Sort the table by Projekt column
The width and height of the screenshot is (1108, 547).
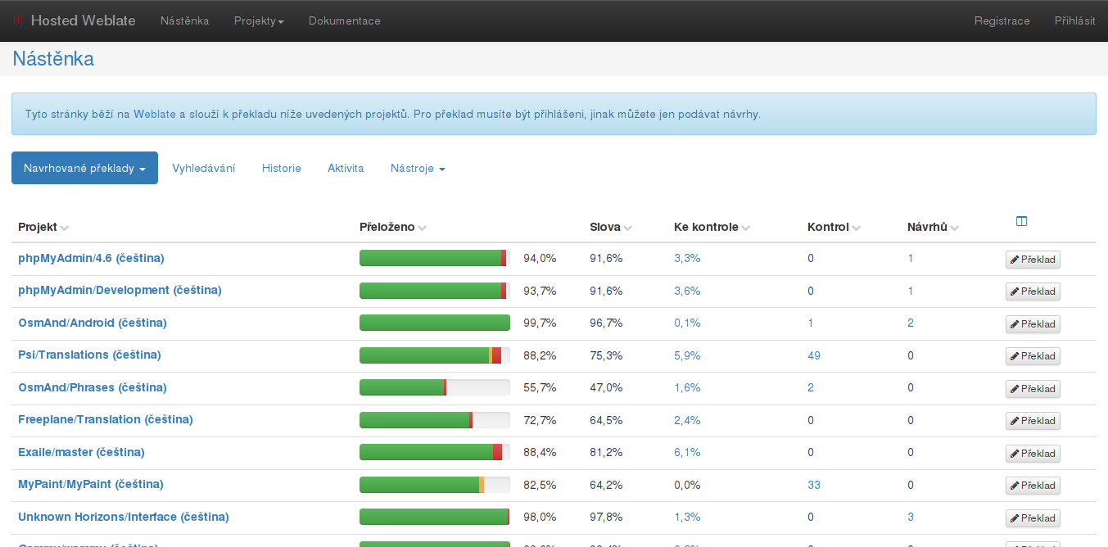coord(43,227)
